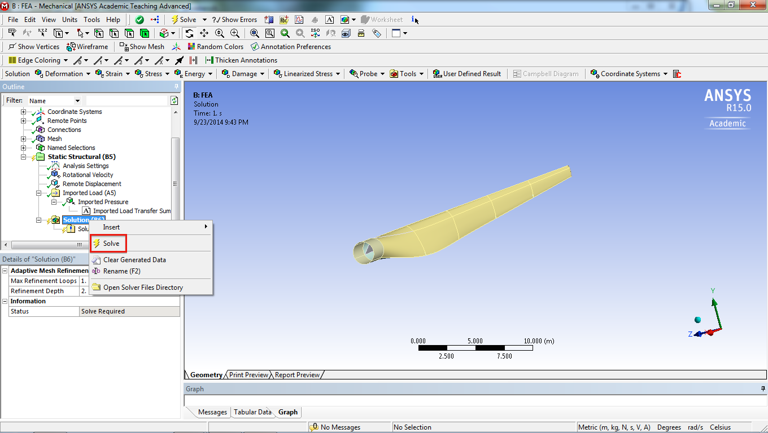768x433 pixels.
Task: Click the edge direction arrow icon
Action: pyautogui.click(x=179, y=60)
